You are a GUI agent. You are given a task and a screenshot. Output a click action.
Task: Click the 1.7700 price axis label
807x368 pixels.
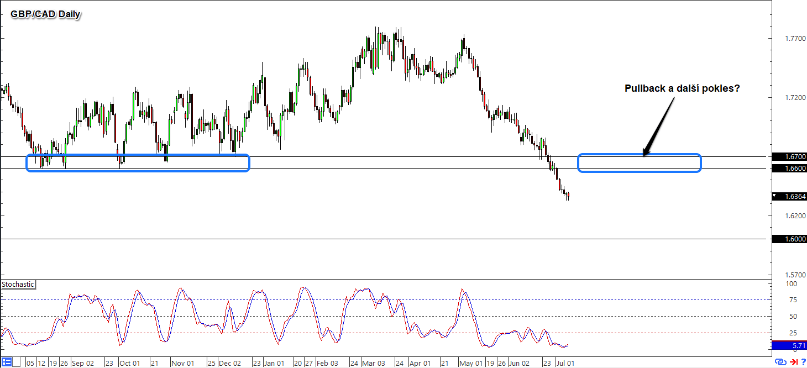tap(795, 39)
